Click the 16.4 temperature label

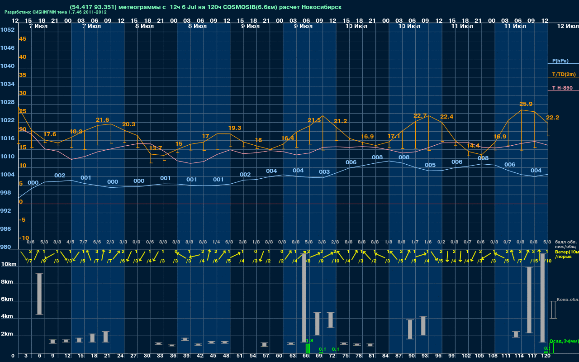(x=288, y=138)
